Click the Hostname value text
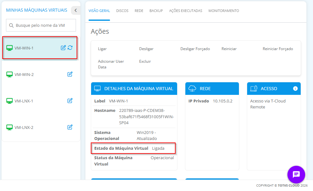The image size is (313, 191). click(147, 117)
